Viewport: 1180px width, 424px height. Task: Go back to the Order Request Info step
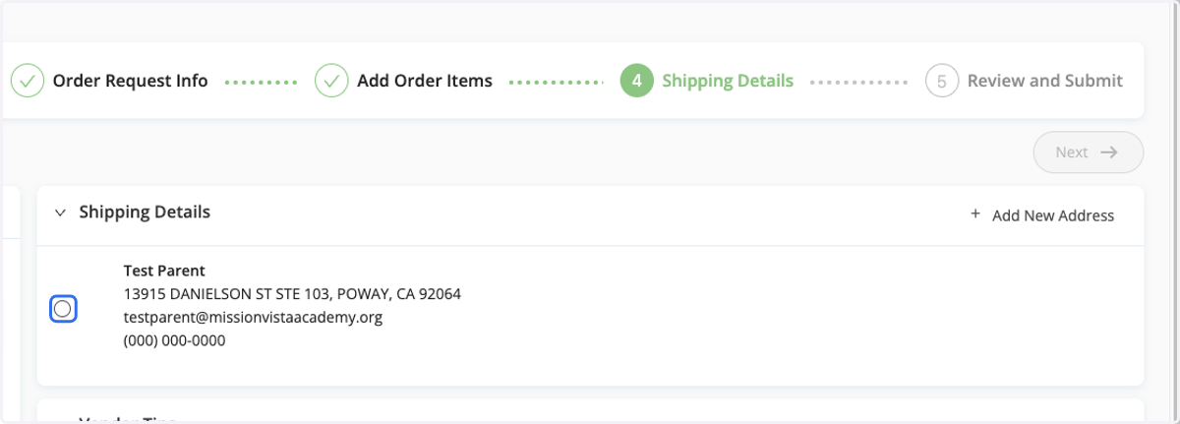pos(130,81)
